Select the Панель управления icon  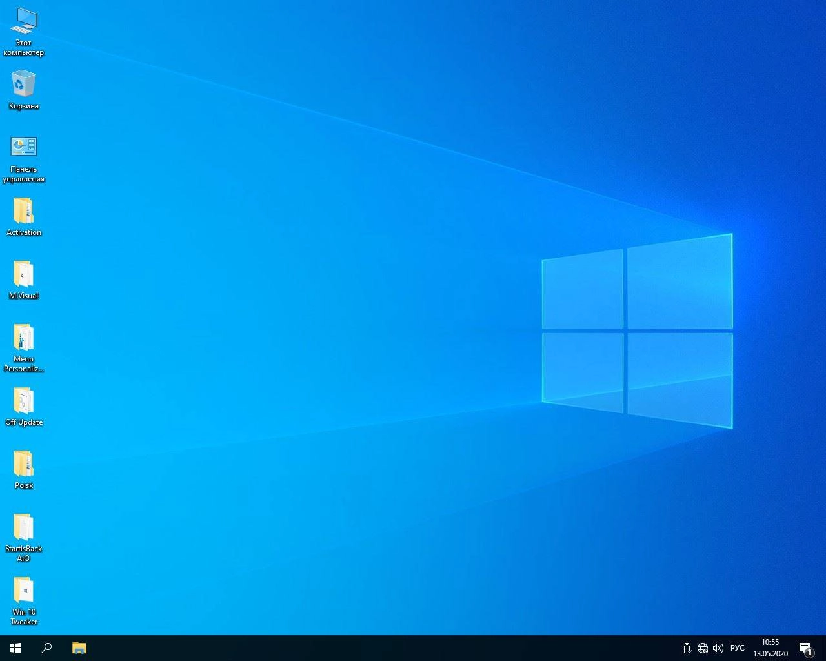point(24,159)
